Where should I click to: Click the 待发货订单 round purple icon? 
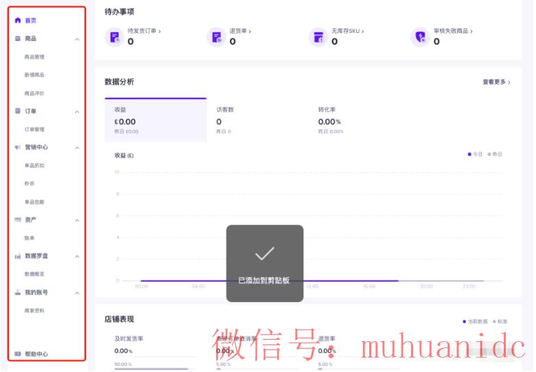point(114,37)
